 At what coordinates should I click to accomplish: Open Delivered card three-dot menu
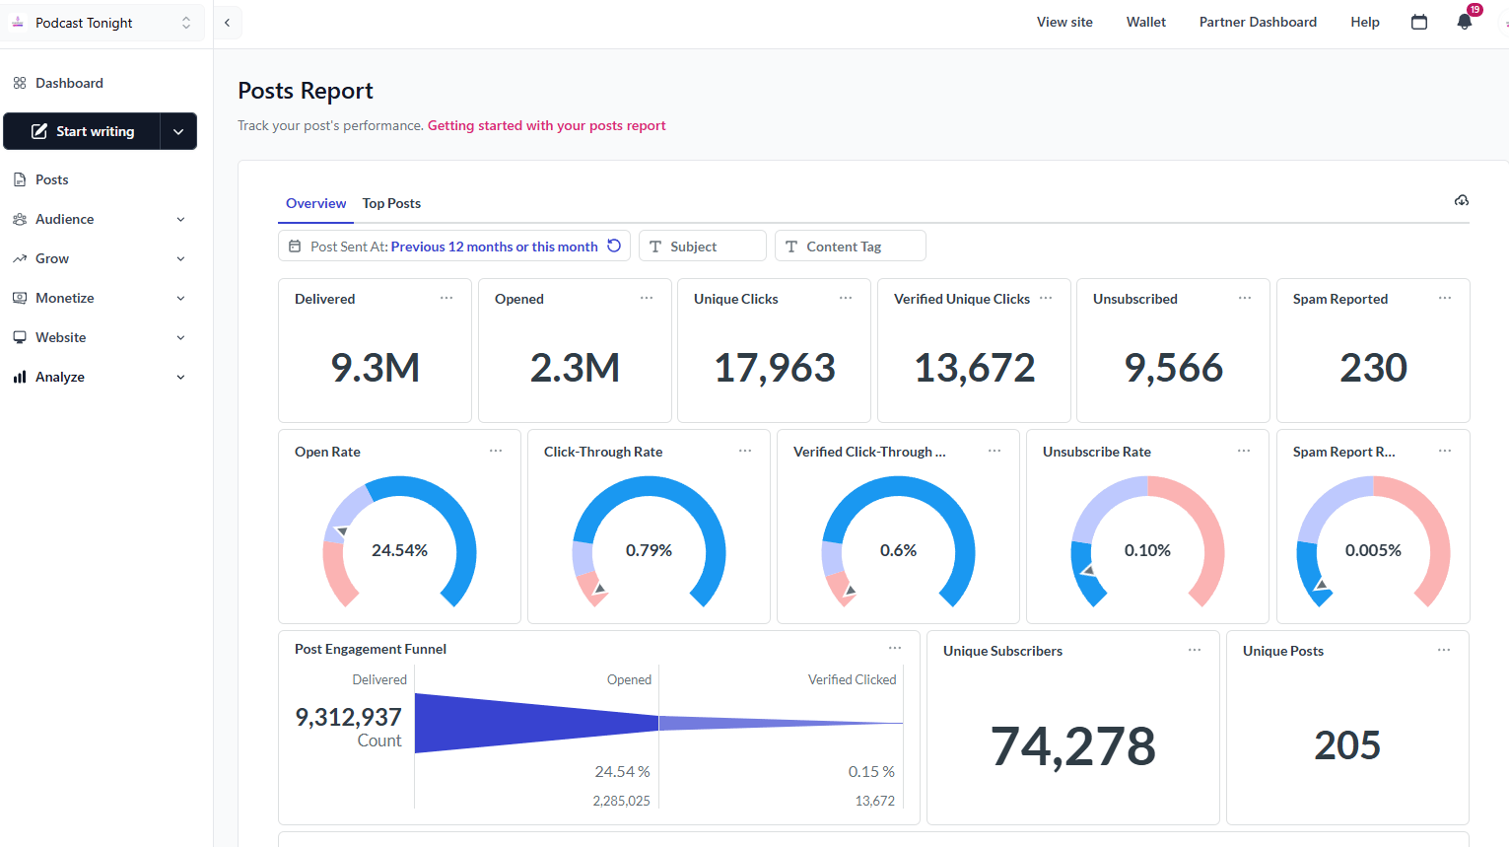click(446, 298)
